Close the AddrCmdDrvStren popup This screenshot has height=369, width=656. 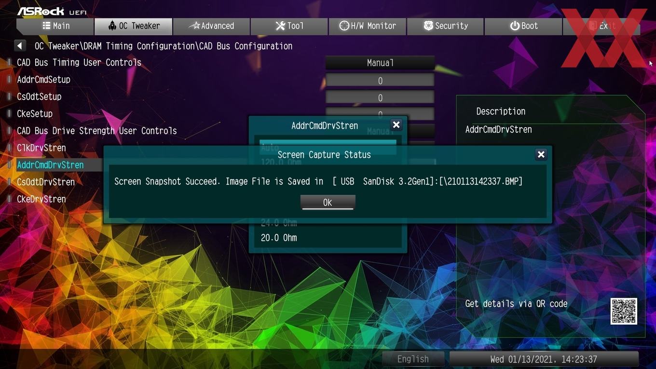point(396,125)
